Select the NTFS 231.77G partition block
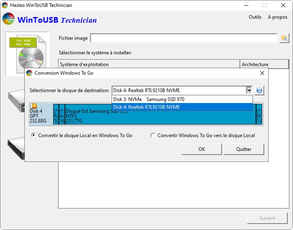293x230 pixels. (160, 114)
